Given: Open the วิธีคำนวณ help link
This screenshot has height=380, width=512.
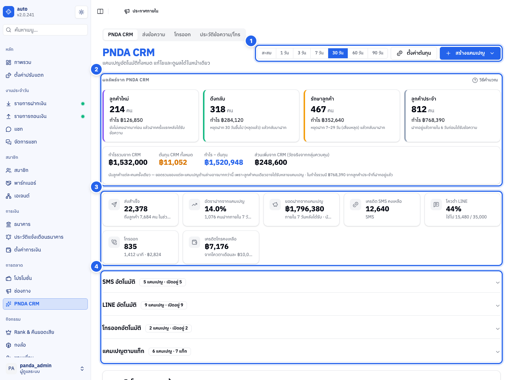Looking at the screenshot, I should (485, 80).
